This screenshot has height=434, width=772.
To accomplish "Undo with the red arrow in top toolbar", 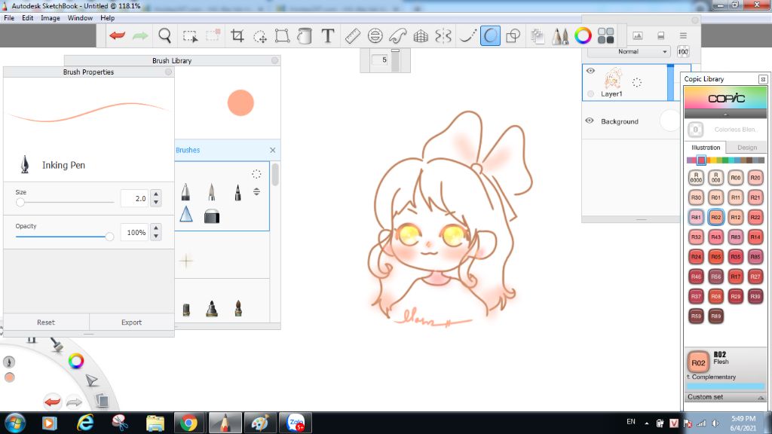I will point(117,35).
